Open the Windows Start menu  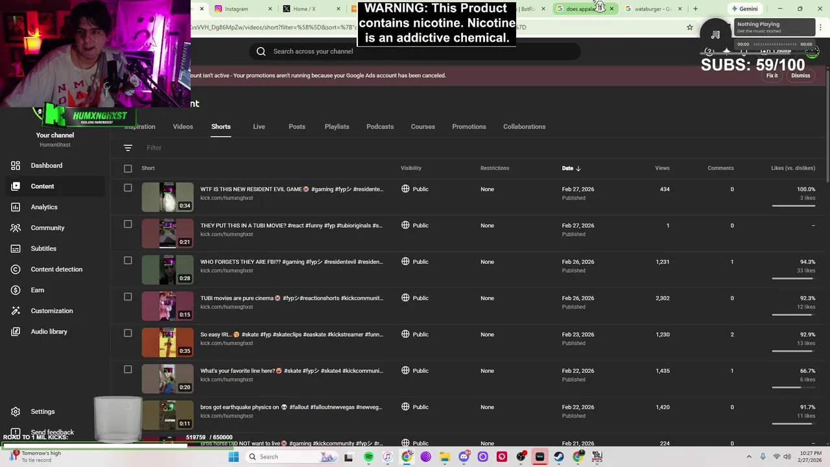(233, 457)
